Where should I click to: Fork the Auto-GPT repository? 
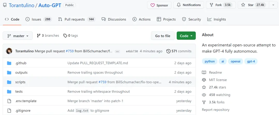221,5
